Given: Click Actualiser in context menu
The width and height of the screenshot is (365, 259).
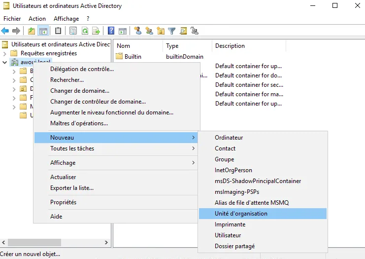Looking at the screenshot, I should (x=116, y=177).
